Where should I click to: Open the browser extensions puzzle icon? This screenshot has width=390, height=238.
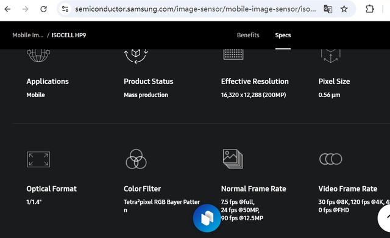point(370,9)
